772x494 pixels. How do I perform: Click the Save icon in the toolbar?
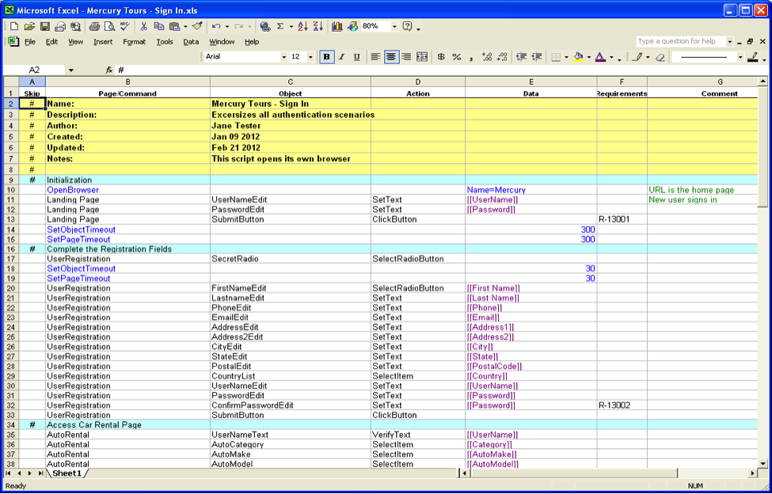[x=45, y=26]
